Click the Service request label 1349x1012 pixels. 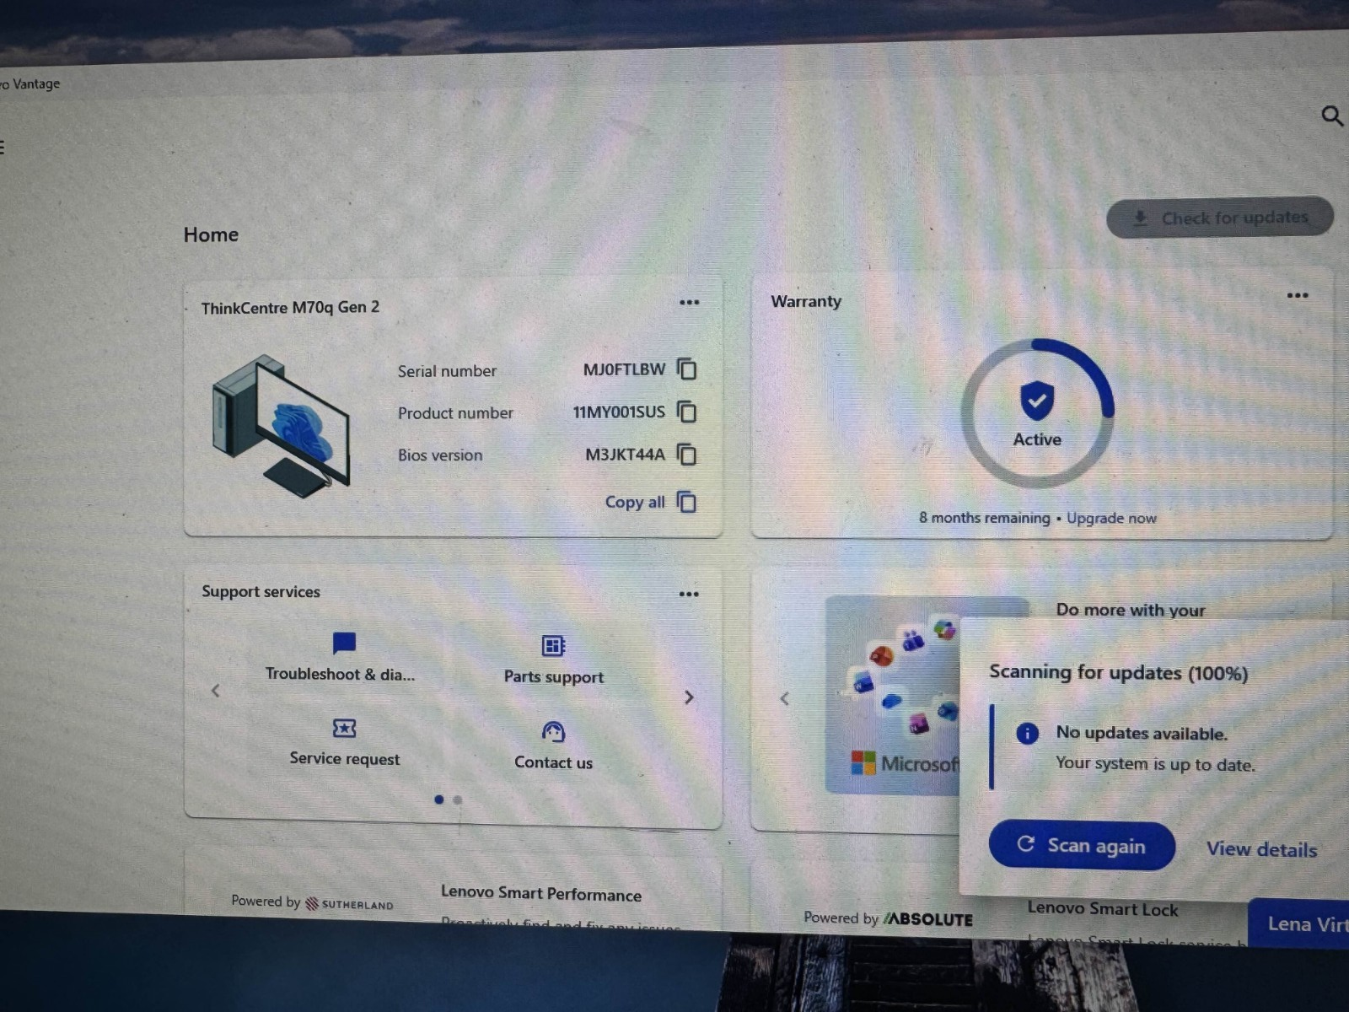(x=345, y=759)
